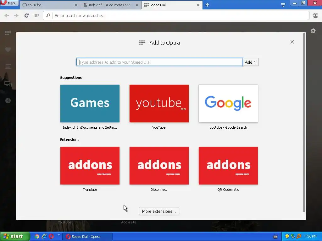Image resolution: width=322 pixels, height=241 pixels.
Task: Open the user account icon
Action: 315,16
